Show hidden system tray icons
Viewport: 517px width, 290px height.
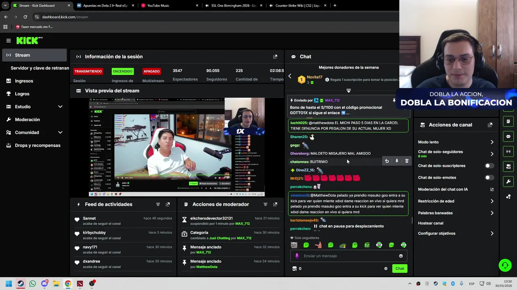(410, 284)
